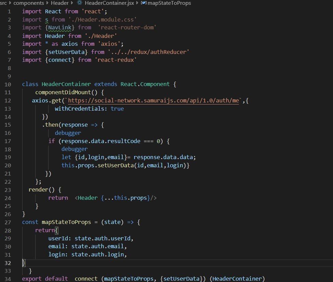This screenshot has height=282, width=333.
Task: Place cursor at closing bracket on line 32
Action: tap(24, 263)
